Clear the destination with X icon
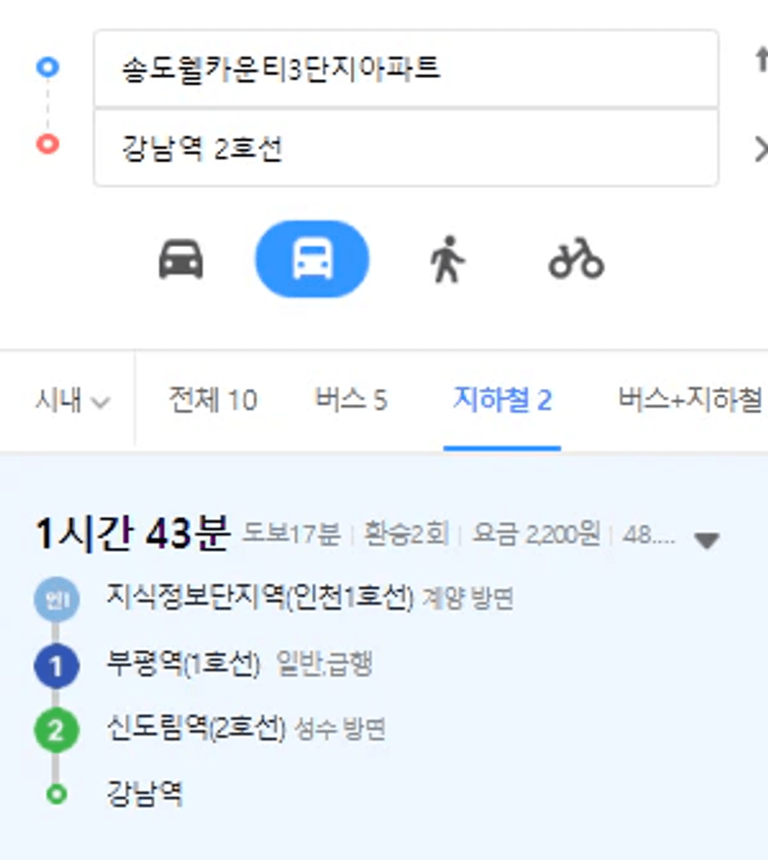 click(761, 150)
